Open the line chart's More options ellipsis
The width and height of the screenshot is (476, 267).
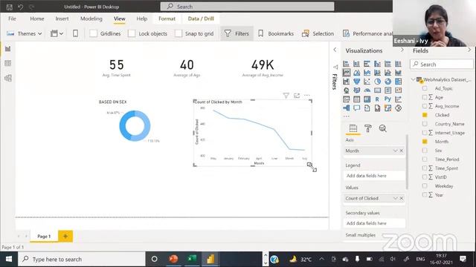coord(307,96)
